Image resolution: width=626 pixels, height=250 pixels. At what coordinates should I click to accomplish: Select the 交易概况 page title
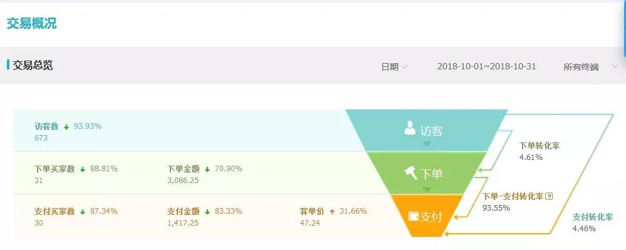point(31,24)
